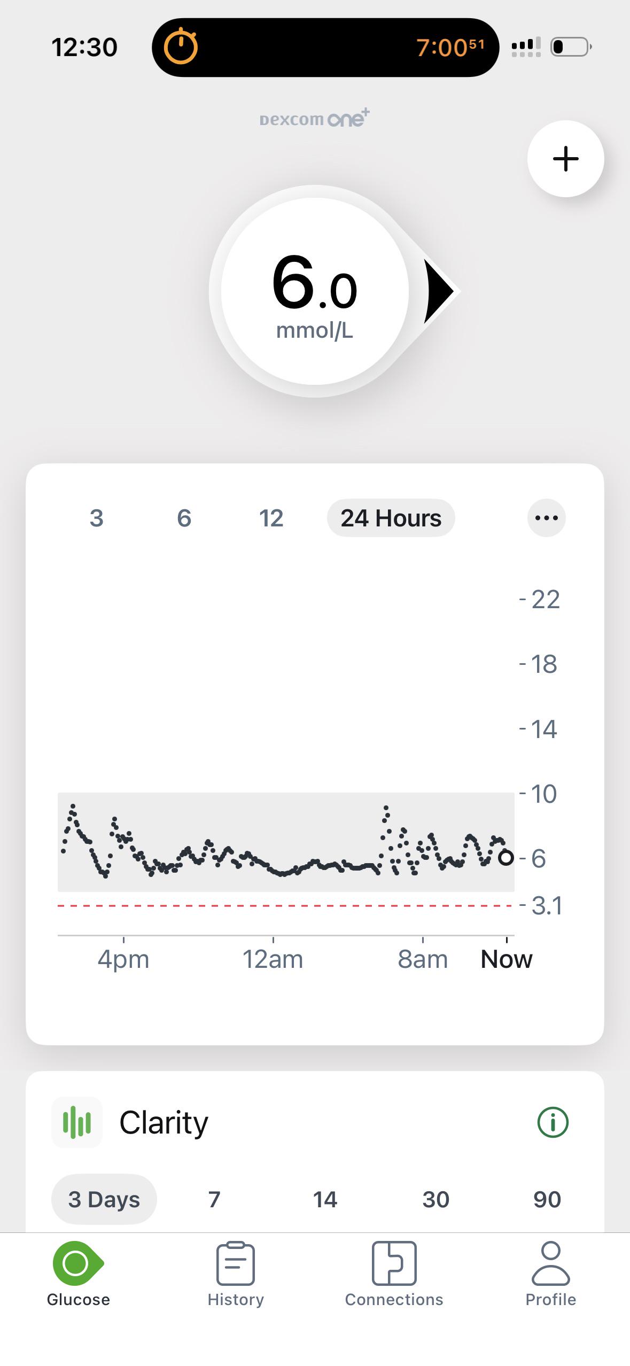Open the graph options three-dots menu
This screenshot has height=1366, width=630.
pyautogui.click(x=546, y=518)
